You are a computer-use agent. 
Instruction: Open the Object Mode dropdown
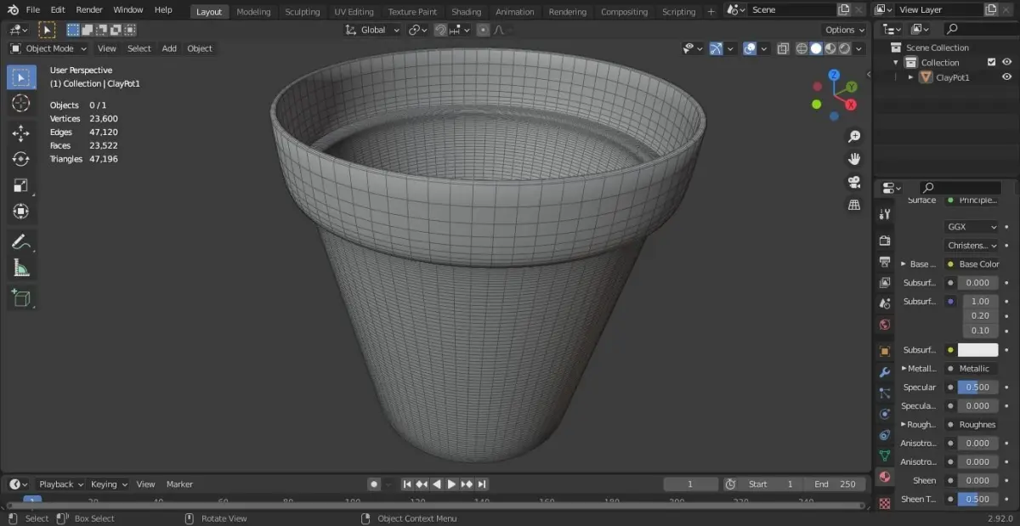click(49, 48)
